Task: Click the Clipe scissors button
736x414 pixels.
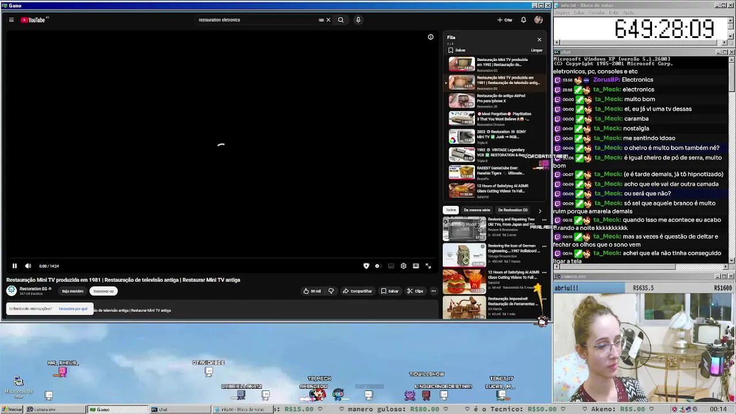Action: 415,292
